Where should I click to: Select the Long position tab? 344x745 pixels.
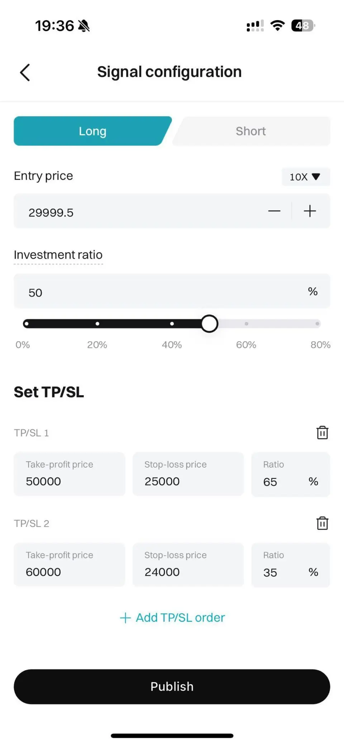pos(93,131)
